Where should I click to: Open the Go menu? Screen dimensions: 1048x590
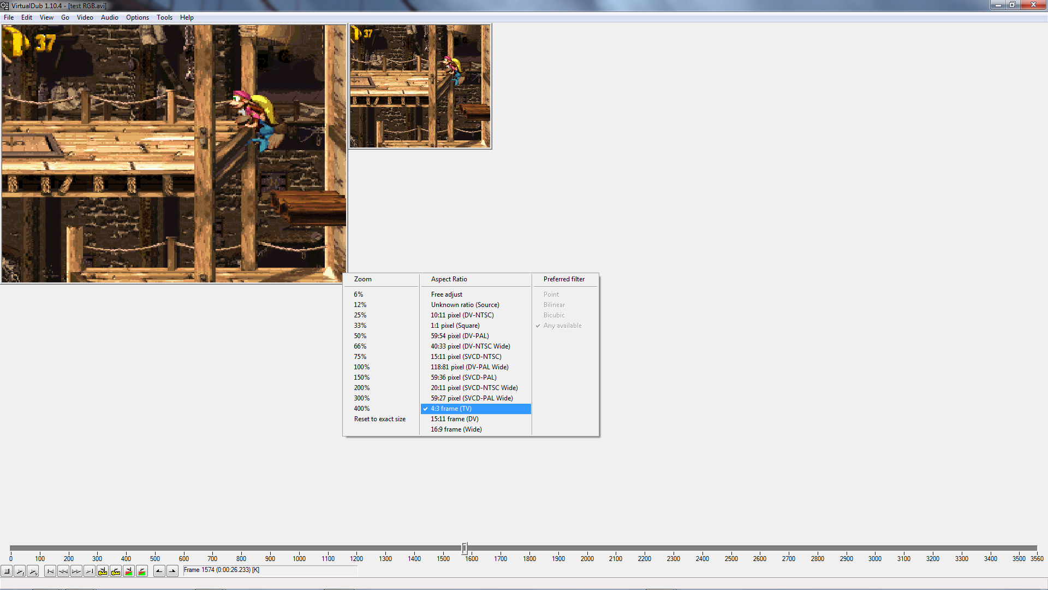65,17
